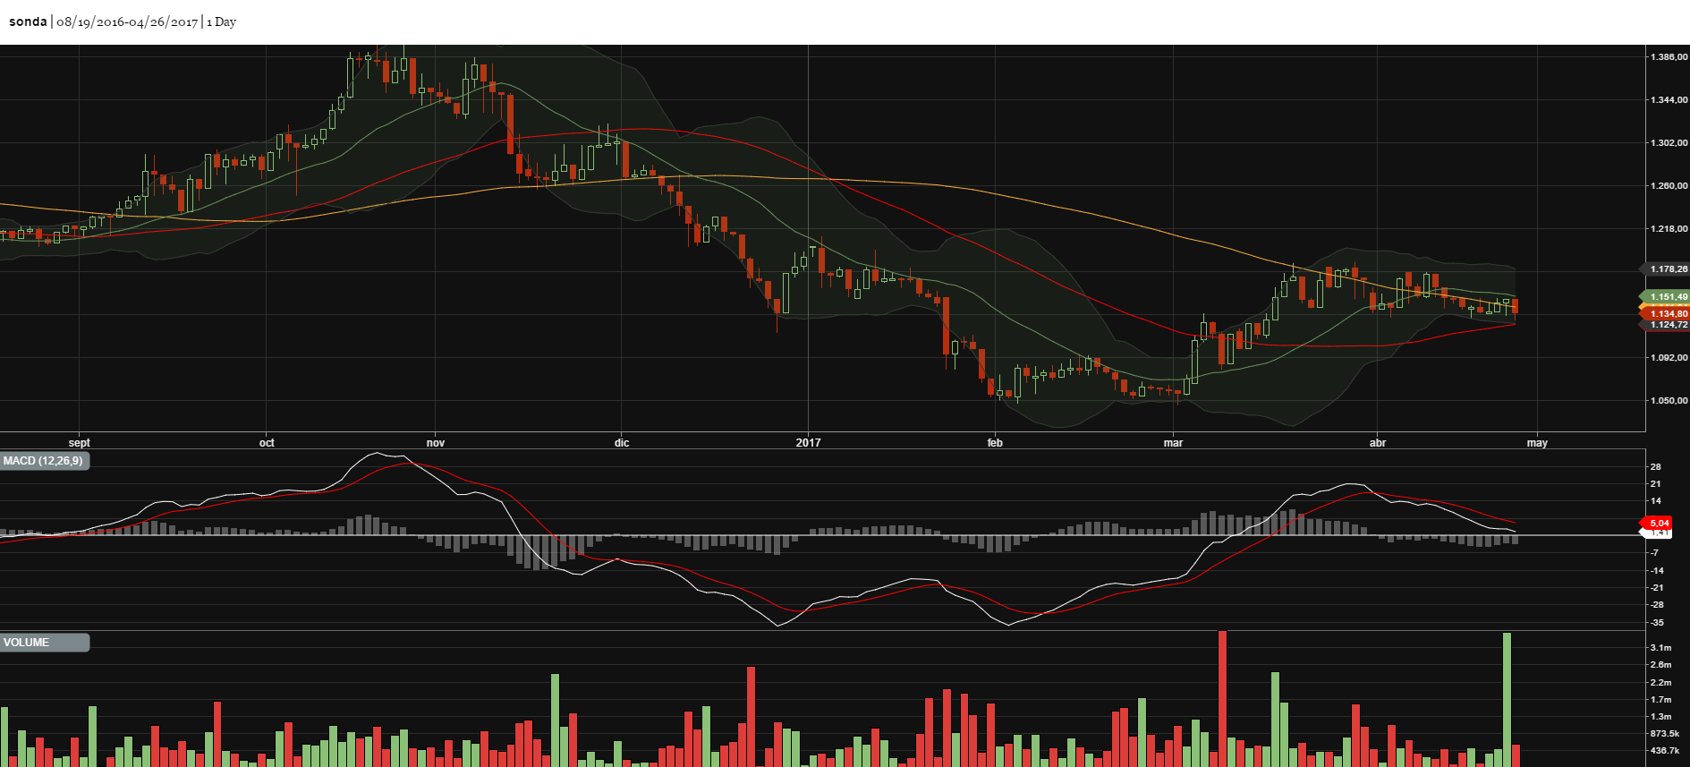Click the '873.5k' volume axis label
This screenshot has width=1690, height=767.
click(1665, 734)
